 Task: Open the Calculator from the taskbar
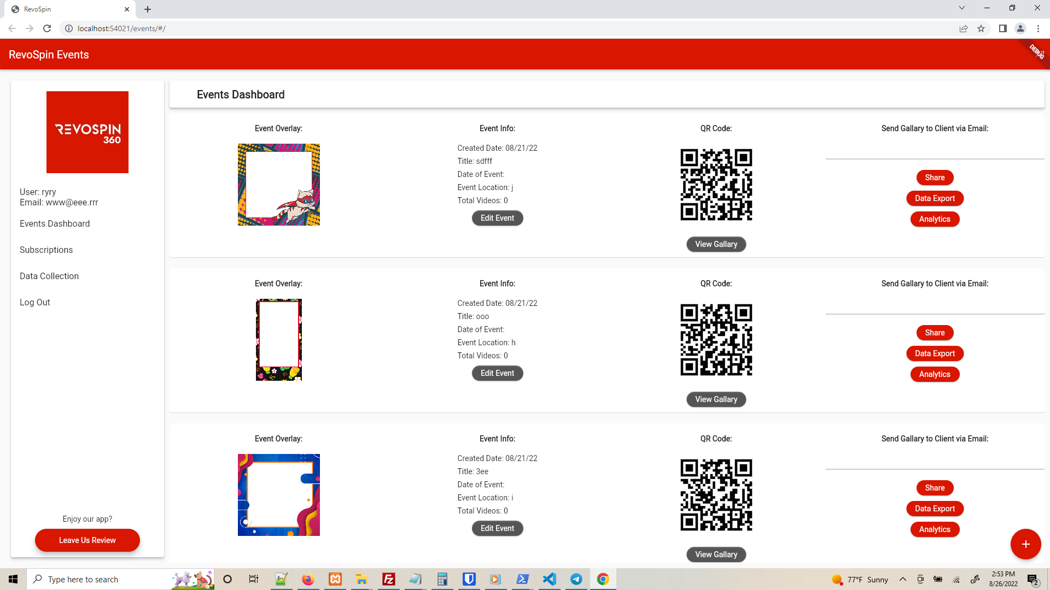tap(442, 579)
